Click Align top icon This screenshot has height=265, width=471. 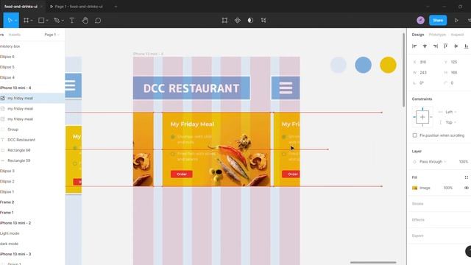point(445,46)
